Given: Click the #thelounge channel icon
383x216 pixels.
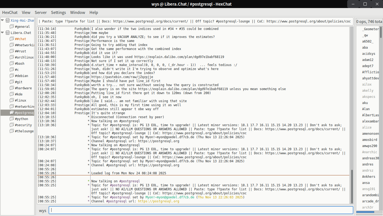Looking at the screenshot, I should tap(11, 131).
